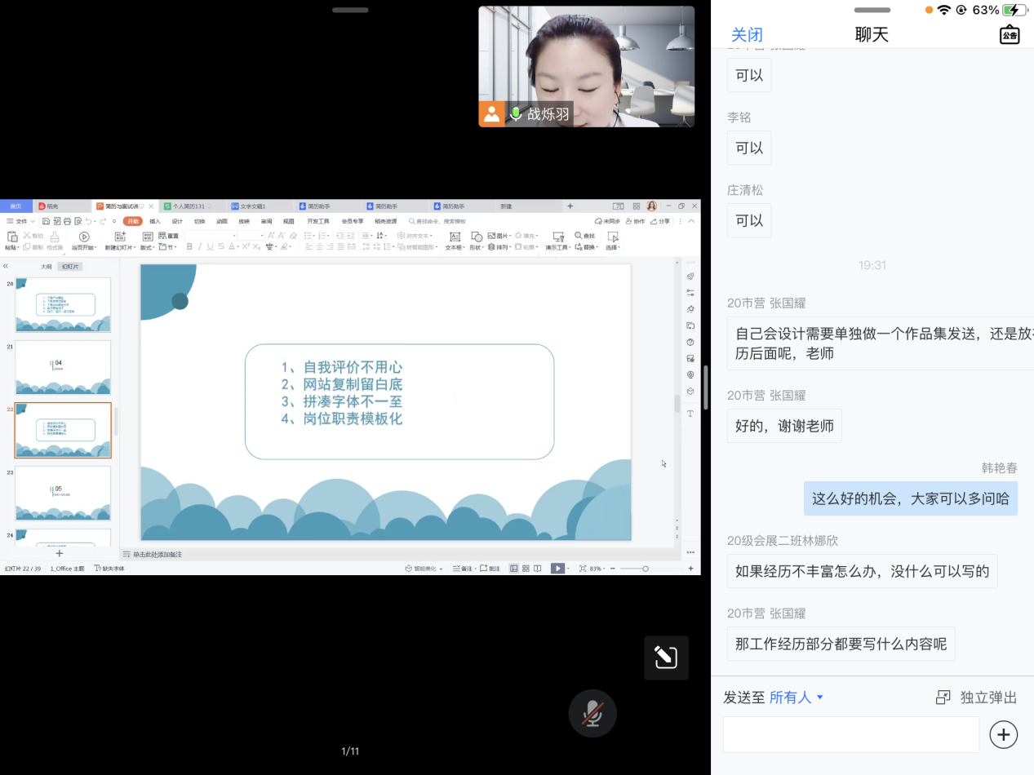This screenshot has width=1034, height=775.
Task: Click the 新建幻灯片 new slide icon
Action: pyautogui.click(x=120, y=237)
